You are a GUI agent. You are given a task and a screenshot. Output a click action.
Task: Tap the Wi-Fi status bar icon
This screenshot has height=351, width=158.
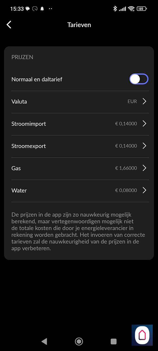coord(131,9)
